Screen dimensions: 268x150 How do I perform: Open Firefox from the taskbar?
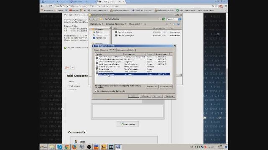coord(74,147)
